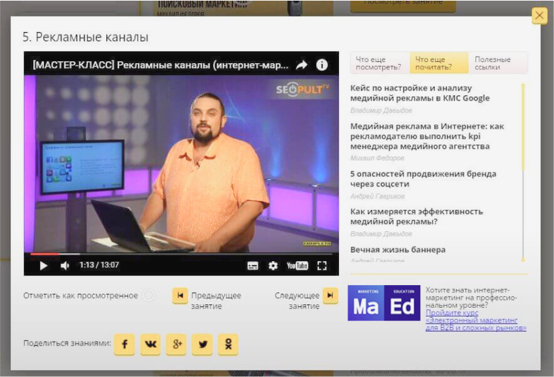This screenshot has height=377, width=554.
Task: Switch to 'Полезные ссылки' tab
Action: (498, 63)
